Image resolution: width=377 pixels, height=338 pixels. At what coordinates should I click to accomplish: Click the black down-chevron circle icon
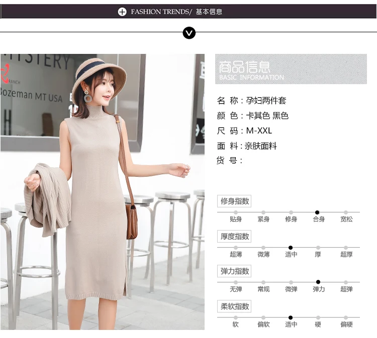point(189,33)
